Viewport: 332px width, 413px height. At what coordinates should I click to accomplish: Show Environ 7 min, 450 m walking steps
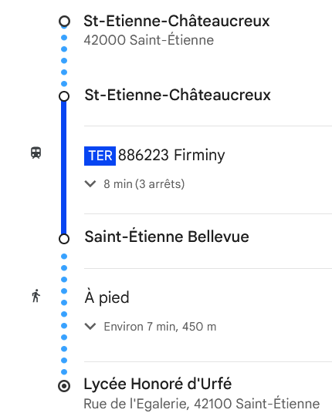coord(160,327)
